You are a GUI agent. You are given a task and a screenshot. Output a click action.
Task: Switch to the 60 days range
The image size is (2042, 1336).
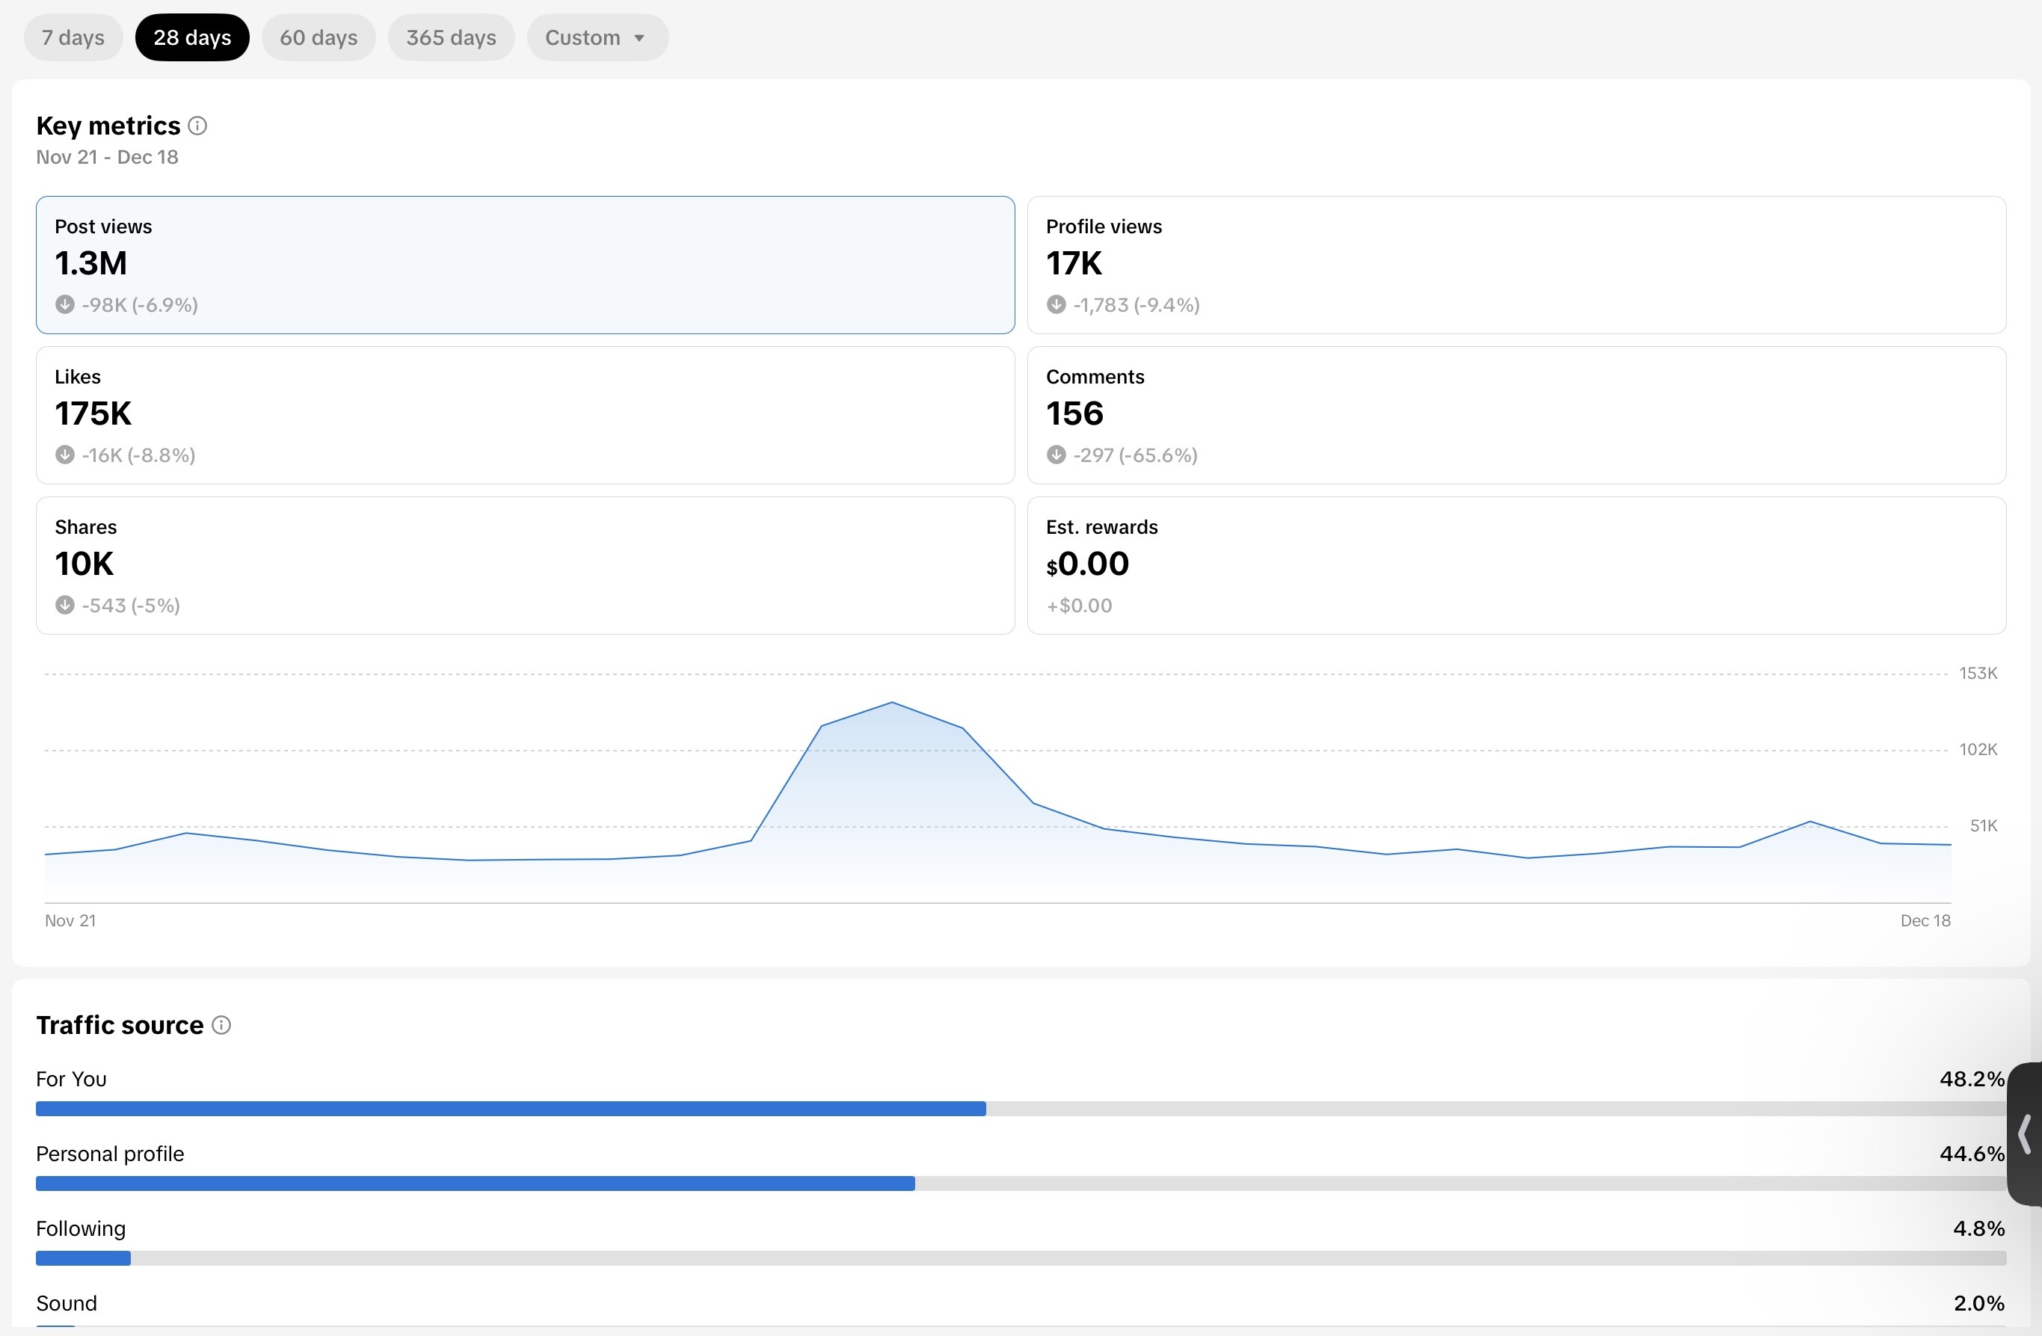click(319, 37)
